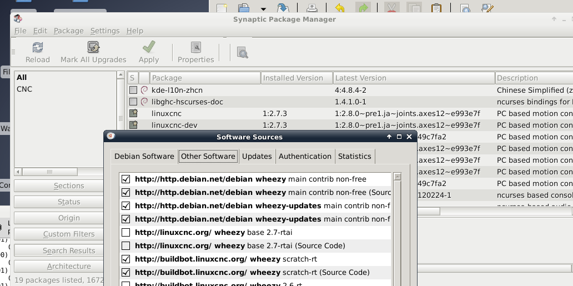This screenshot has height=286, width=573.
Task: Click the Synaptic window roll-up arrow
Action: 554,19
